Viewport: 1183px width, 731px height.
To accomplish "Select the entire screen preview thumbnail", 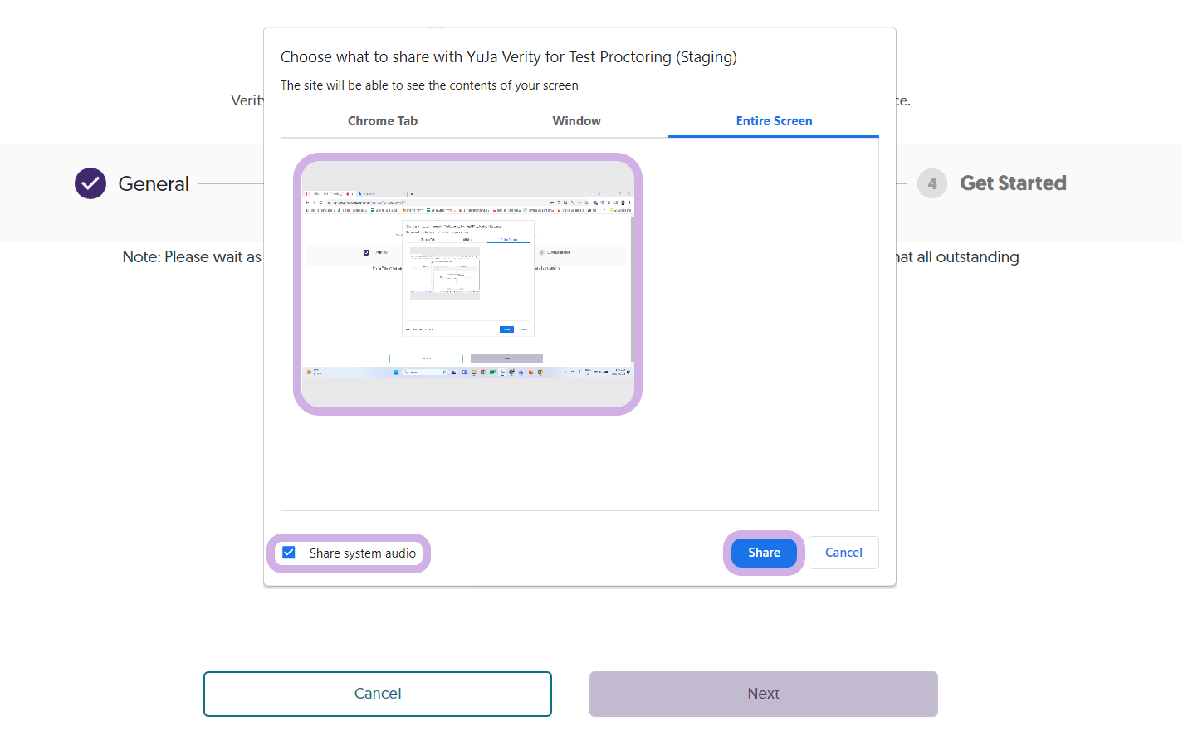I will [x=467, y=282].
